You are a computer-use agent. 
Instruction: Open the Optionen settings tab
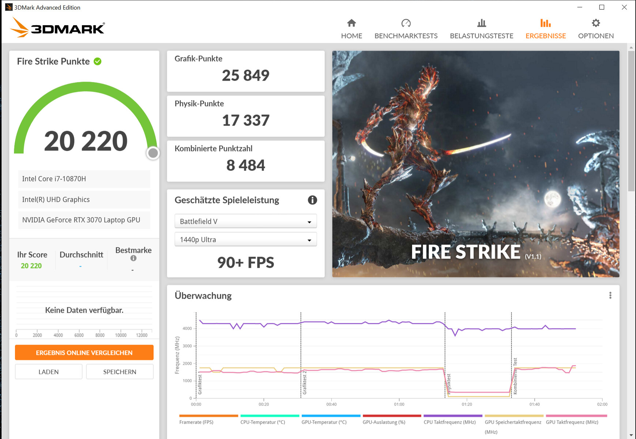pyautogui.click(x=596, y=29)
